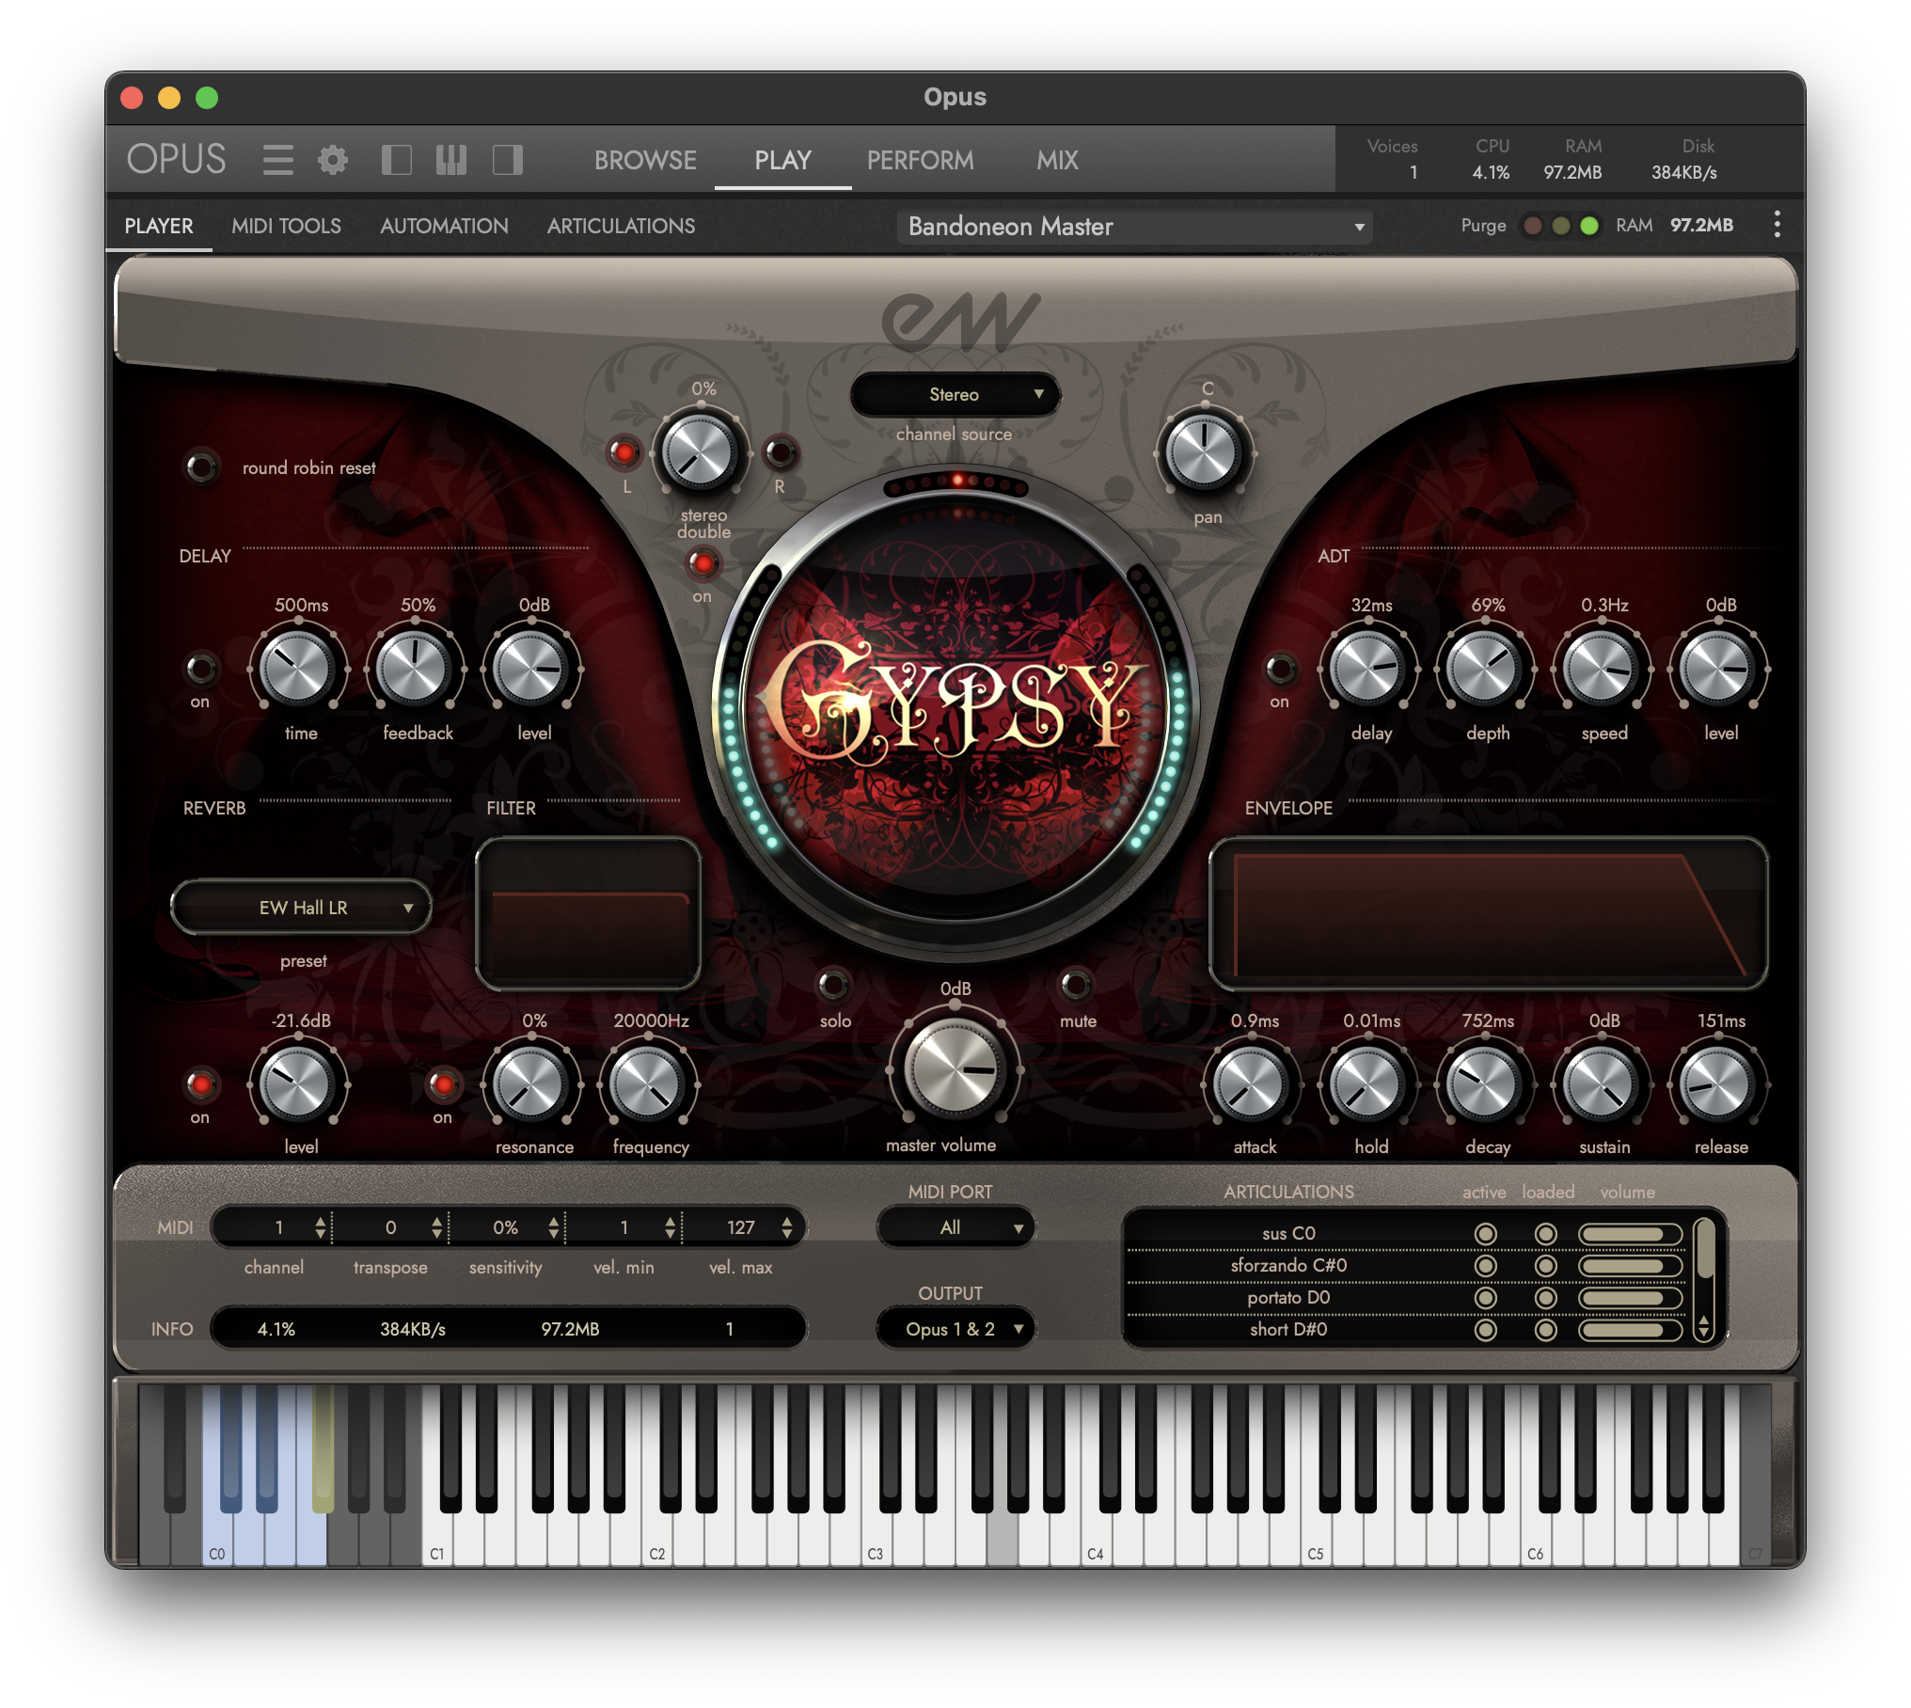Open the MIDI PORT dropdown
This screenshot has width=1911, height=1708.
click(x=955, y=1227)
